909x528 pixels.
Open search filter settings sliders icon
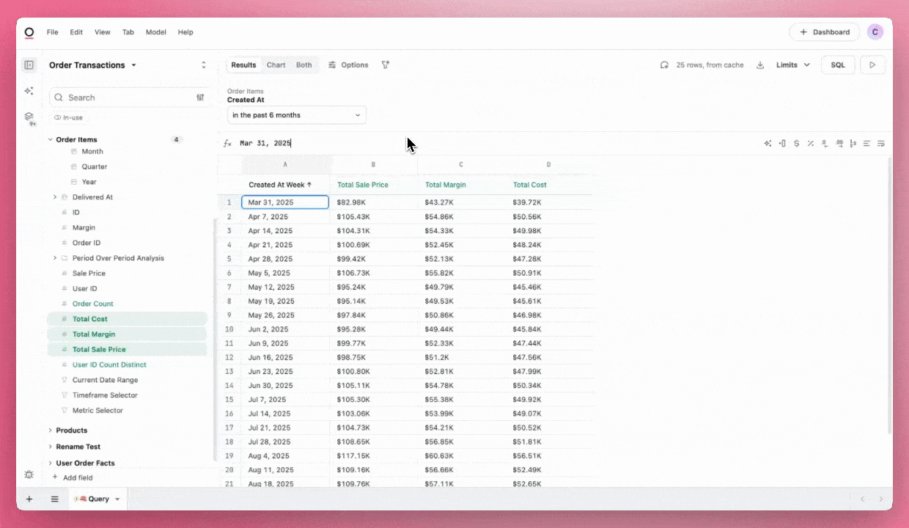point(200,98)
